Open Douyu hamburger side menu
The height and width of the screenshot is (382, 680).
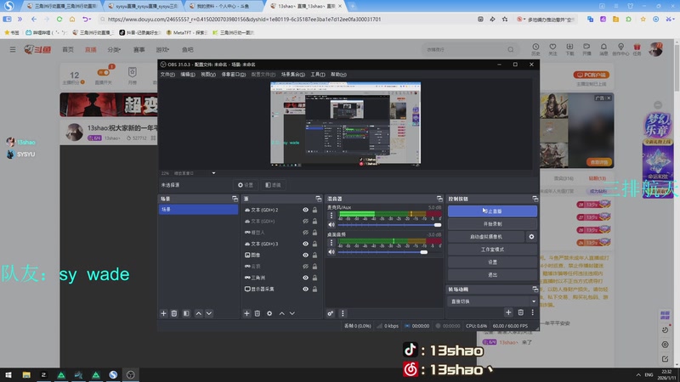point(13,49)
